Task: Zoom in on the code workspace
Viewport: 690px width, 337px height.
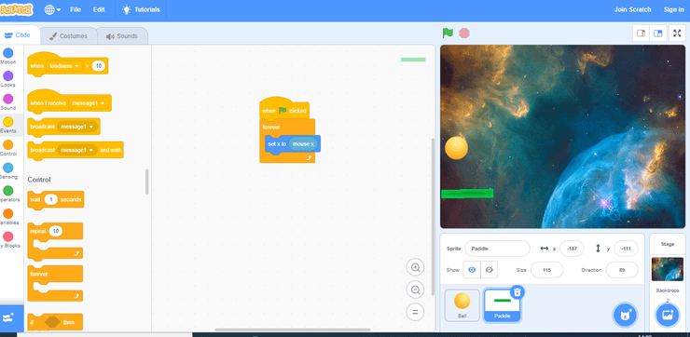Action: point(415,267)
